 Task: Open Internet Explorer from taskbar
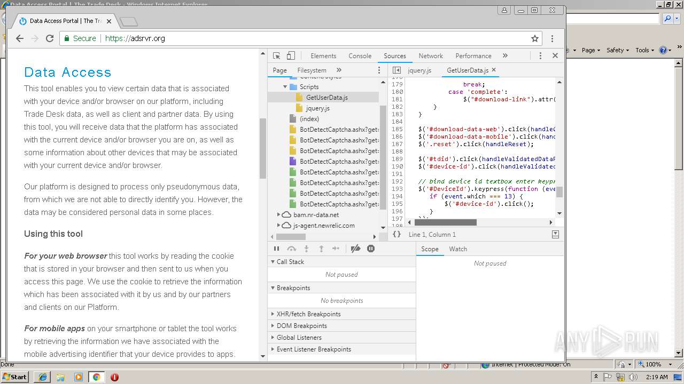click(43, 377)
